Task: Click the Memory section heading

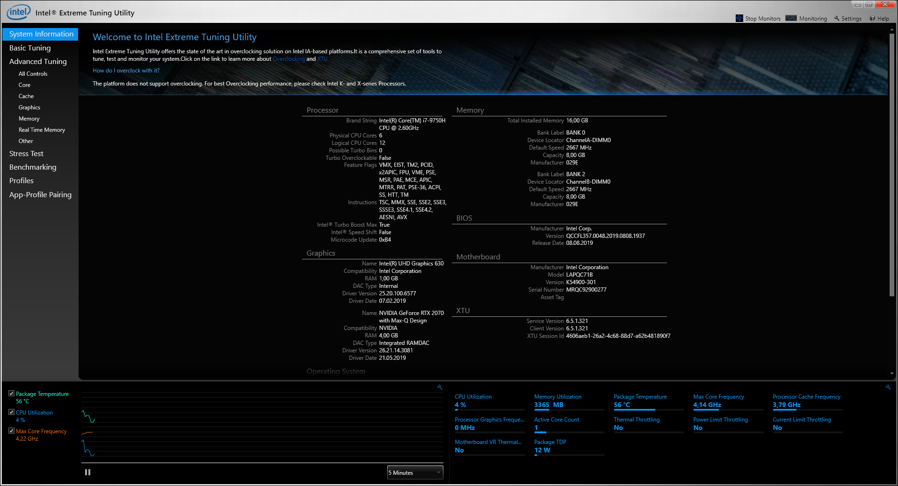Action: (470, 110)
